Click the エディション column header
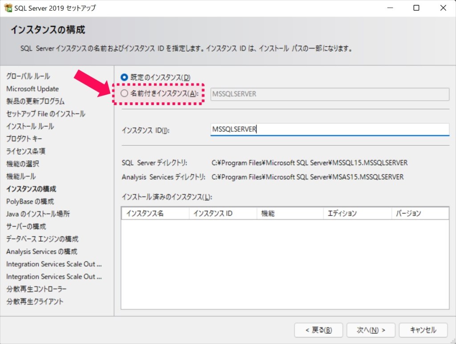The image size is (456, 344). [358, 214]
